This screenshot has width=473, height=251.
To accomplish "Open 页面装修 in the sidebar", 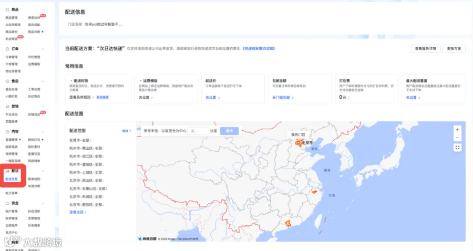I will tap(12, 121).
